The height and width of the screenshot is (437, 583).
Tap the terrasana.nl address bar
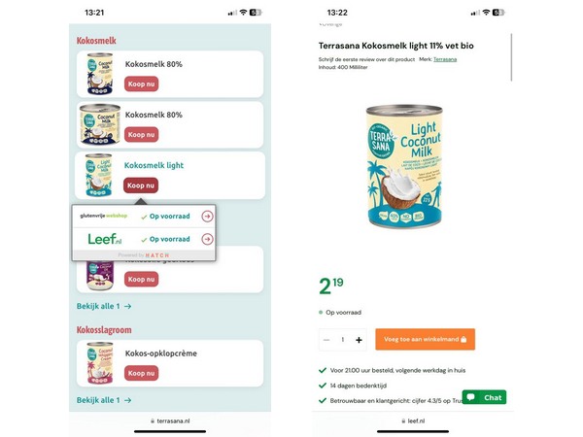[x=170, y=420]
